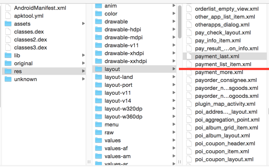Click the assets folder icon
Viewport: 269px width, 167px height.
point(8,24)
